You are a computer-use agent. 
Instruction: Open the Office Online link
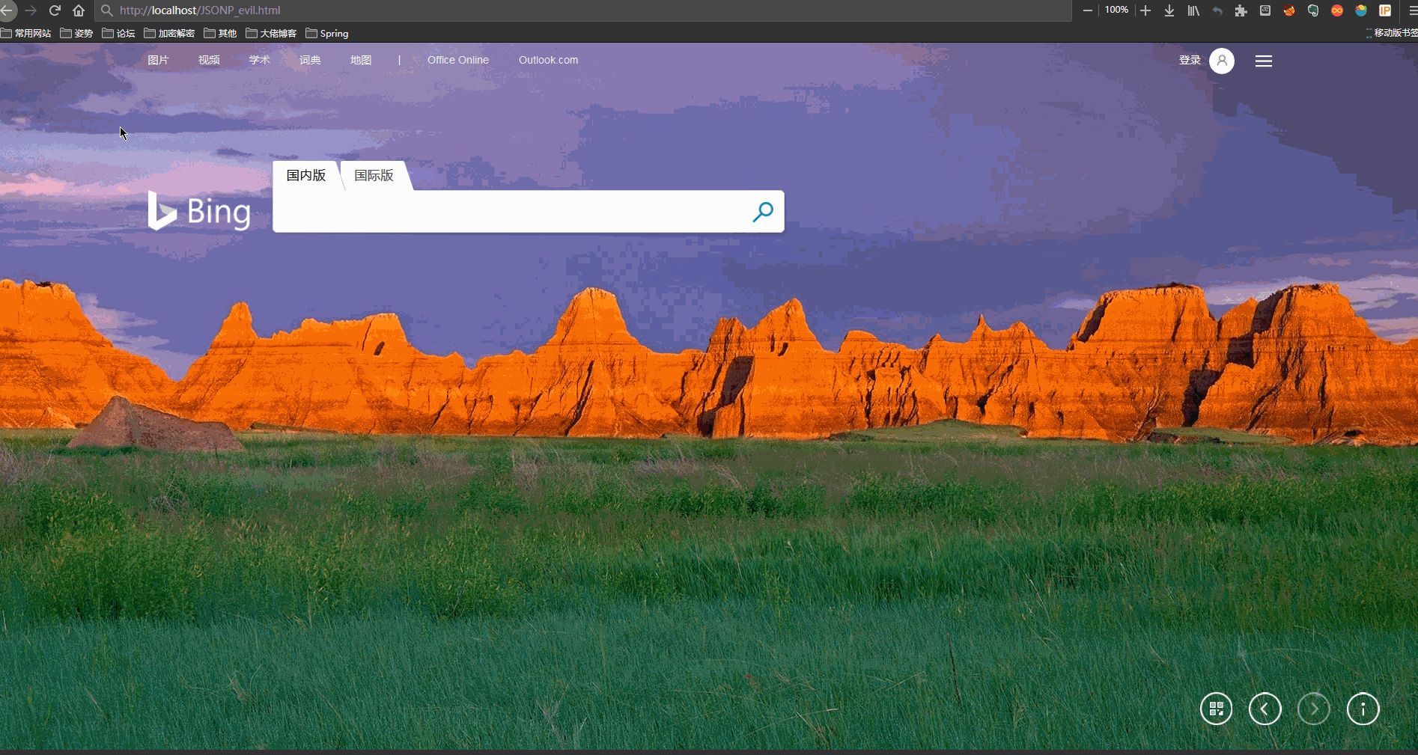pos(458,60)
